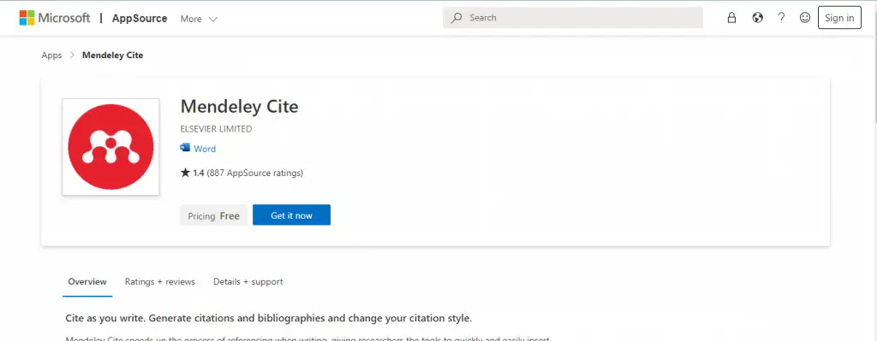
Task: Click the question mark help icon
Action: point(781,18)
